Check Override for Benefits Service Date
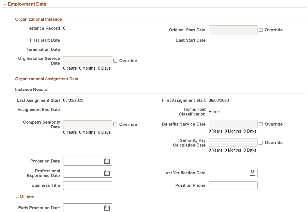Viewport: 308px width, 212px height. click(261, 124)
